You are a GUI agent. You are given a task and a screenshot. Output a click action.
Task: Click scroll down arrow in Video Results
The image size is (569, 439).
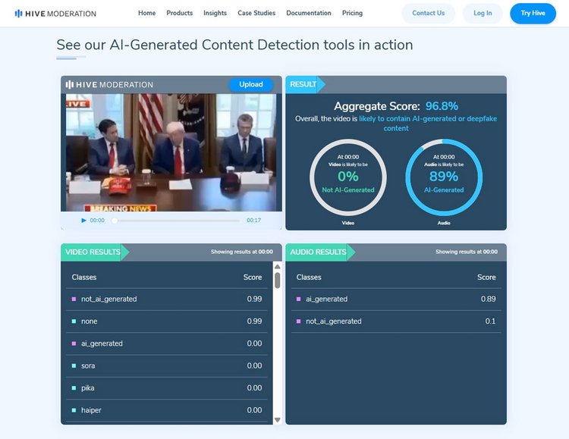[278, 420]
